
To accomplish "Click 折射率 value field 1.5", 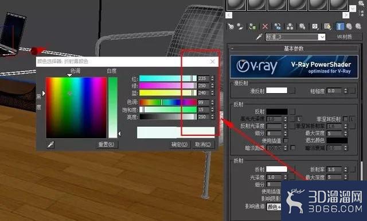I will coord(334,170).
